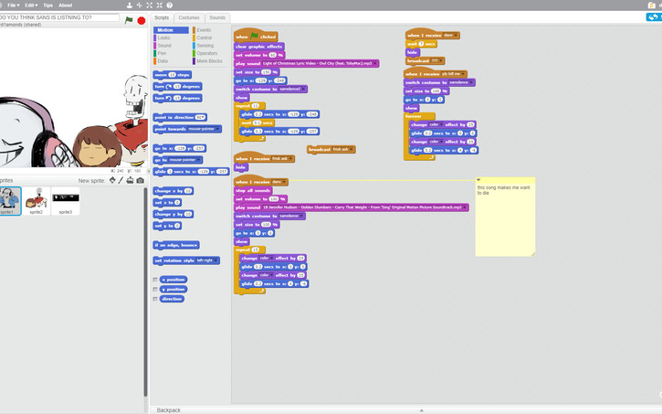This screenshot has width=662, height=414.
Task: Open the About menu item
Action: pos(65,5)
